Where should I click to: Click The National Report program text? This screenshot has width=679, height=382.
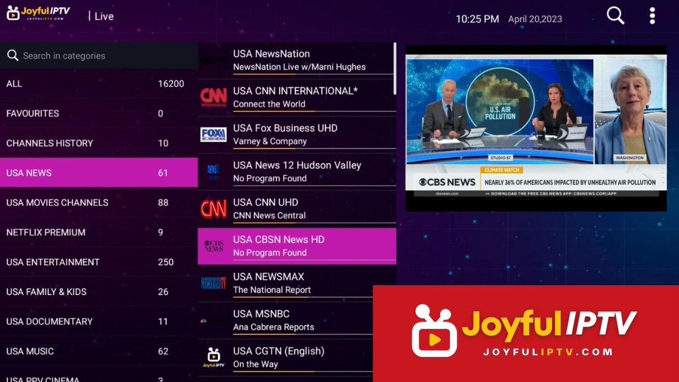click(272, 290)
